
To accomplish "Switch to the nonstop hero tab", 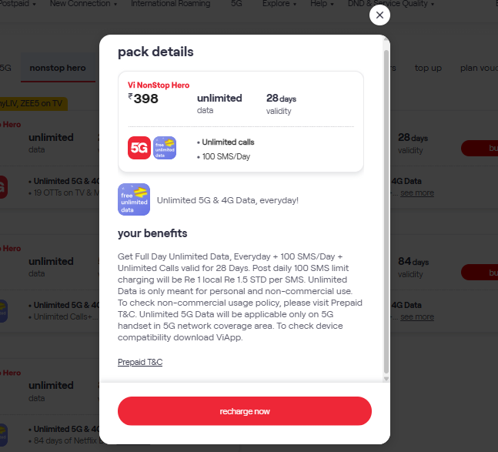I will click(x=58, y=68).
